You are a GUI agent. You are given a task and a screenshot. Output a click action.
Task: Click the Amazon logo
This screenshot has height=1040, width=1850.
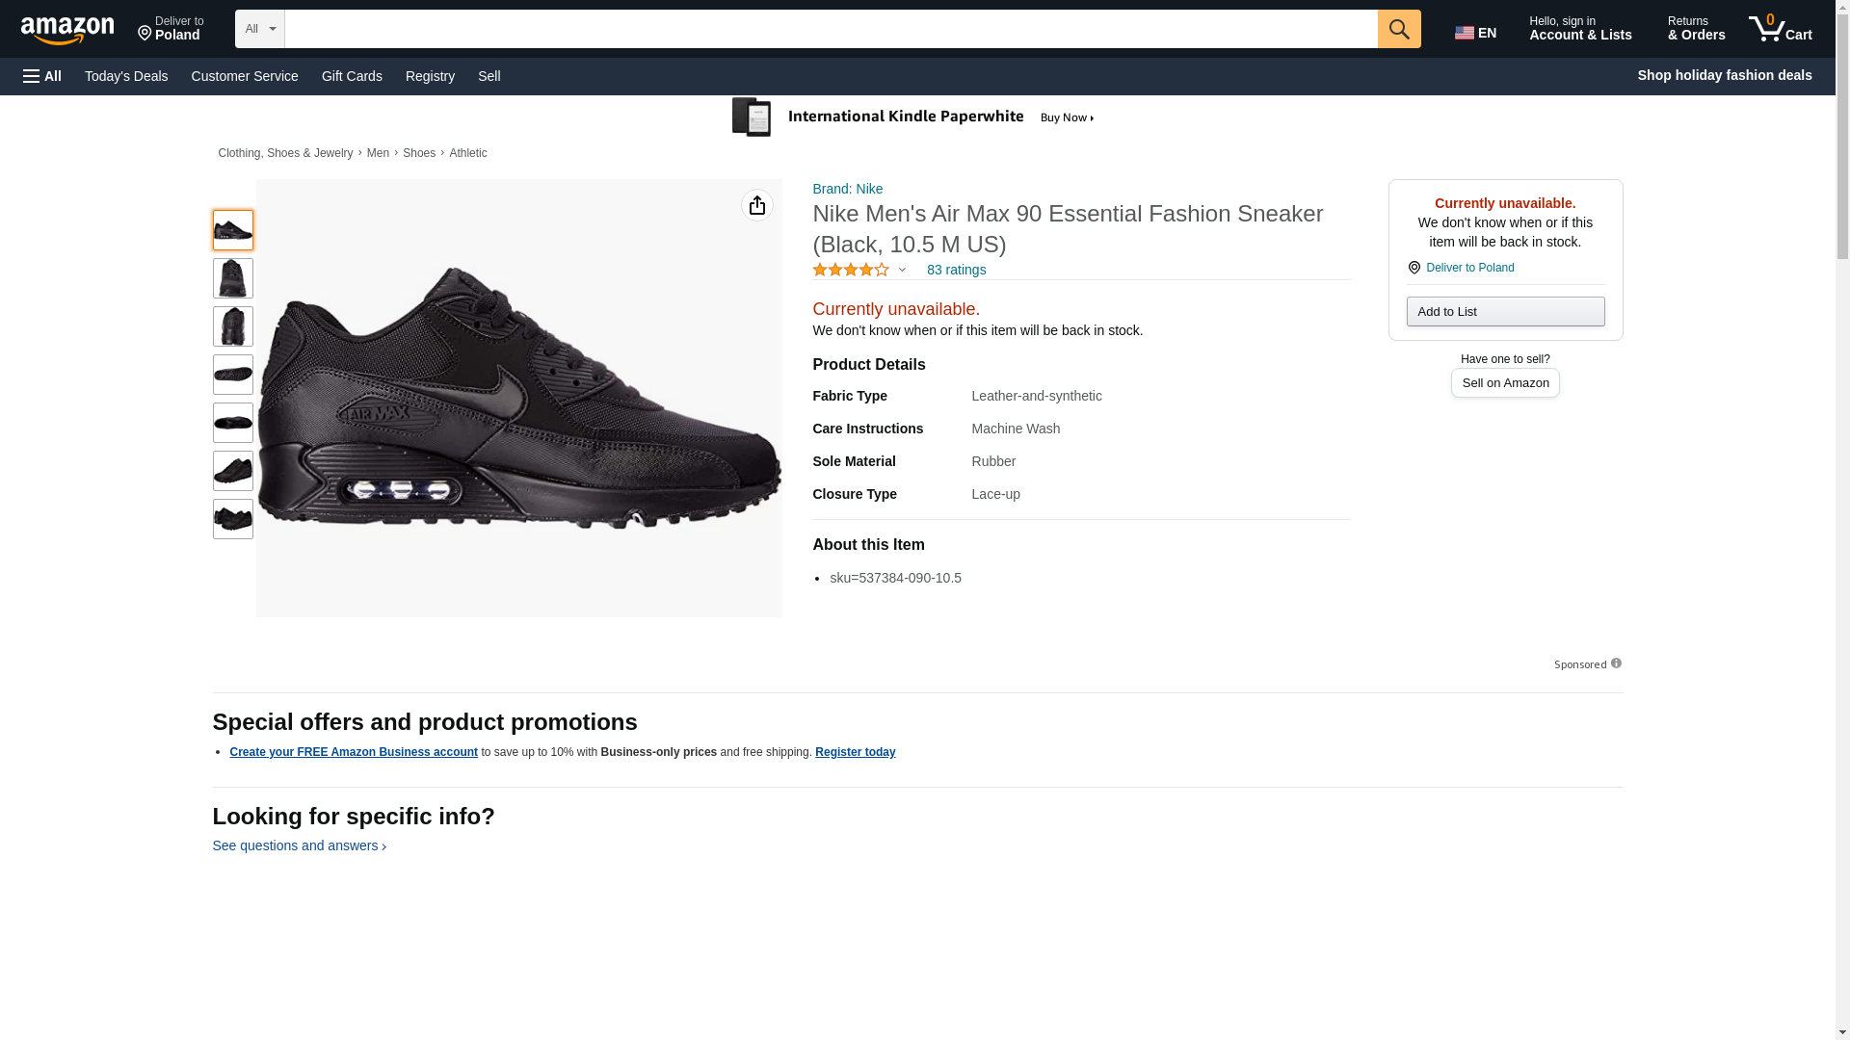click(x=67, y=30)
